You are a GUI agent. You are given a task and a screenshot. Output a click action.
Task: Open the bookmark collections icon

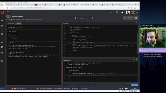click(116, 13)
